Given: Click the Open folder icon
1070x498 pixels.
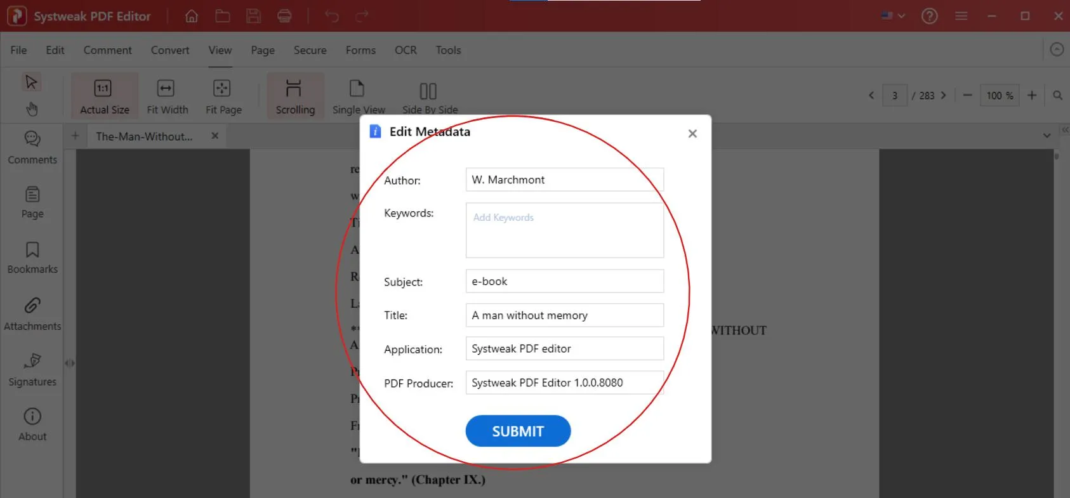Looking at the screenshot, I should point(222,16).
